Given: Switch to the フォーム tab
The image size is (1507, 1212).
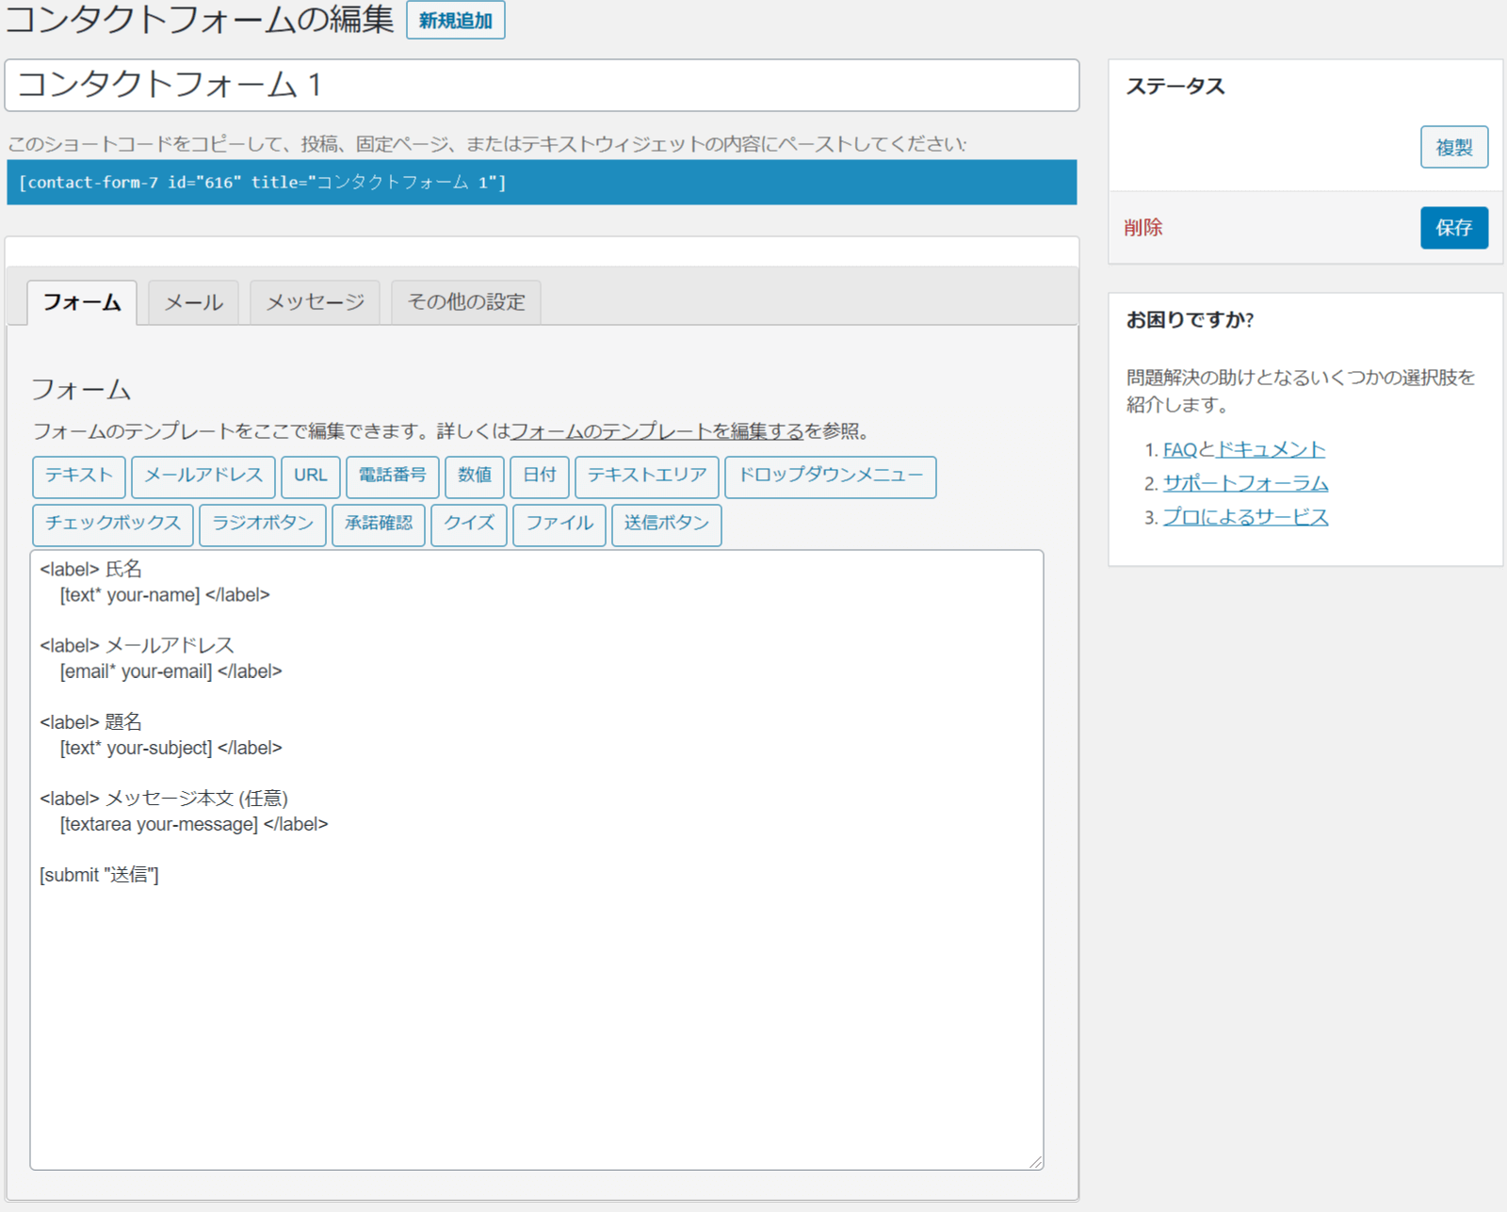Looking at the screenshot, I should pyautogui.click(x=82, y=302).
